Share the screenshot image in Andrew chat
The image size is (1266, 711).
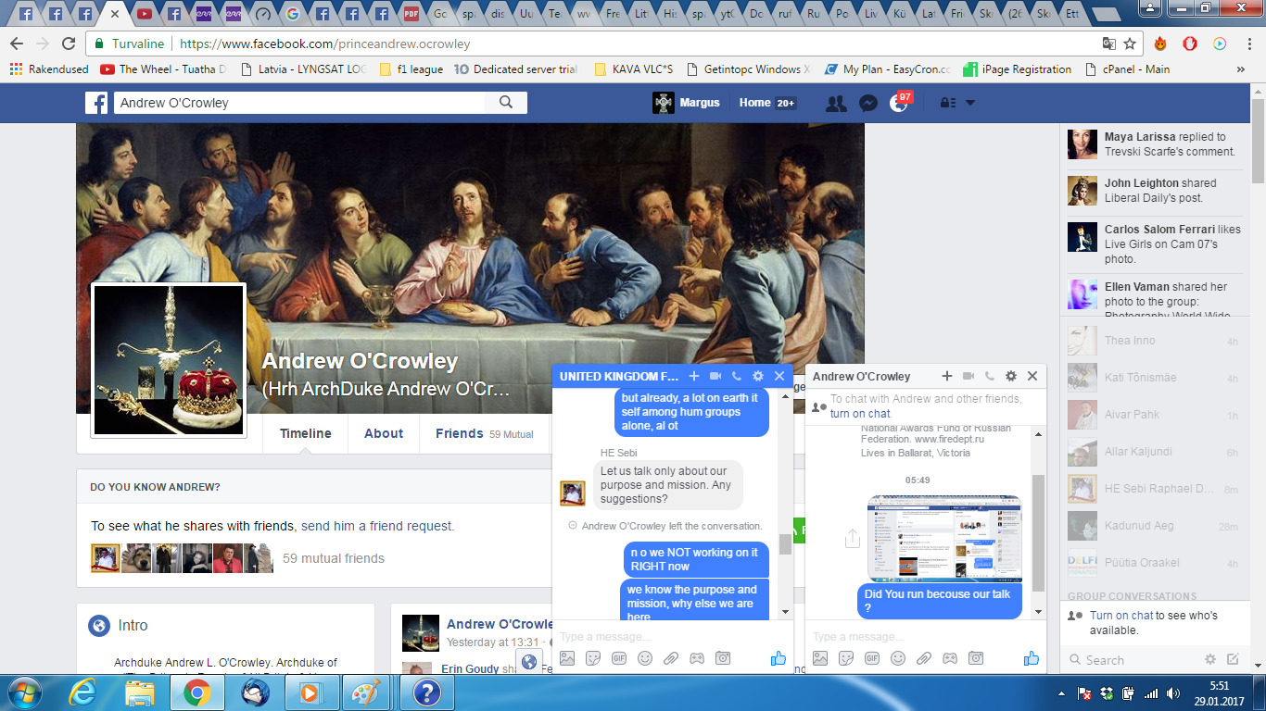click(x=852, y=539)
